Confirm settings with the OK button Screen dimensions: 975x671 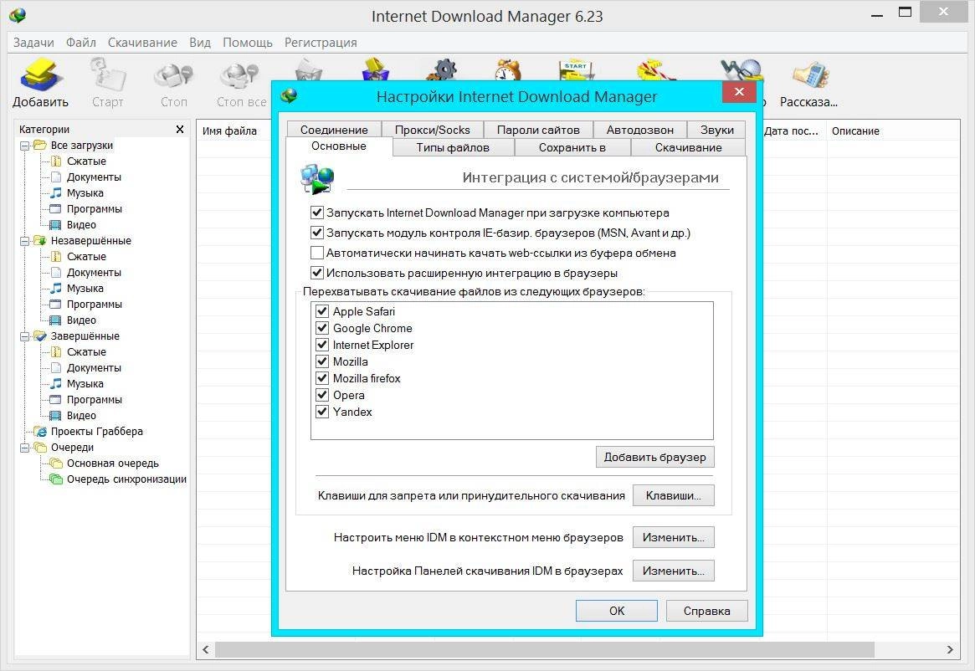click(616, 611)
